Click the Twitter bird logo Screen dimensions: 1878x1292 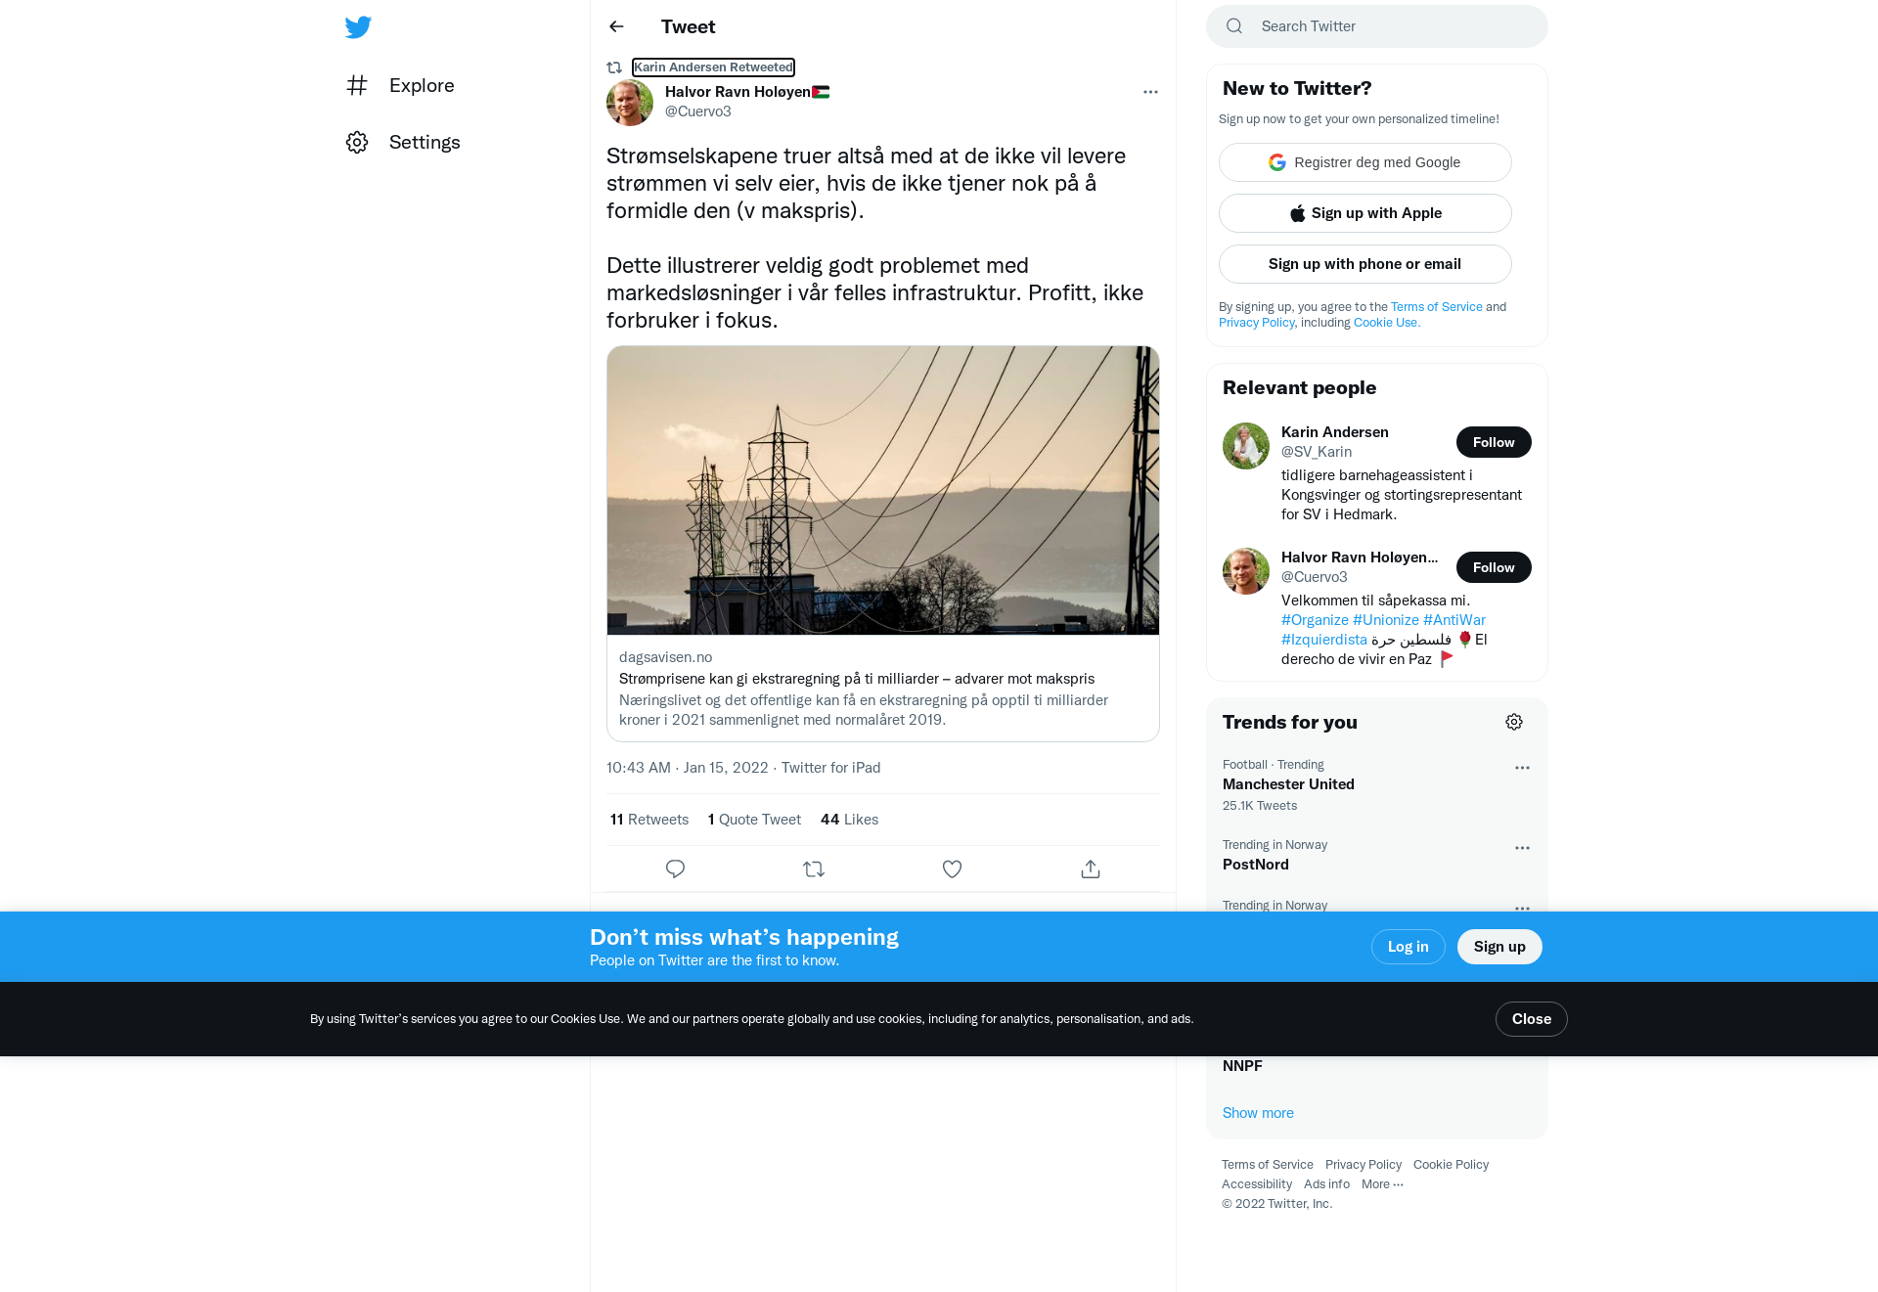click(358, 27)
